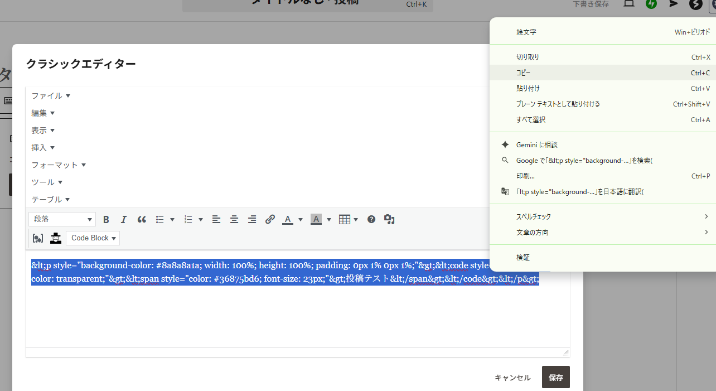The height and width of the screenshot is (391, 716).
Task: Expand the 文章の方向 submenu
Action: (x=603, y=232)
